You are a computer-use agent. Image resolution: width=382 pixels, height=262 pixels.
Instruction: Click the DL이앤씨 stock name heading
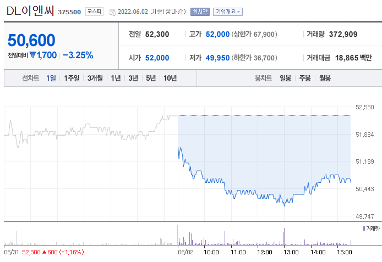point(30,11)
